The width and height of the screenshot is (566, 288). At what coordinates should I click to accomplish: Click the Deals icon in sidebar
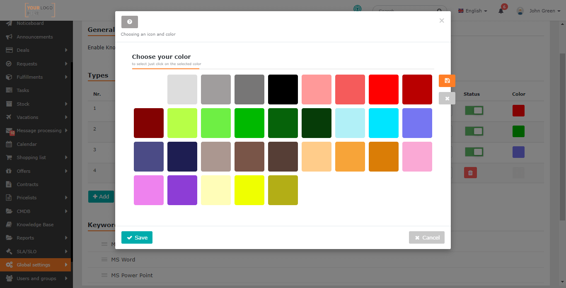9,50
